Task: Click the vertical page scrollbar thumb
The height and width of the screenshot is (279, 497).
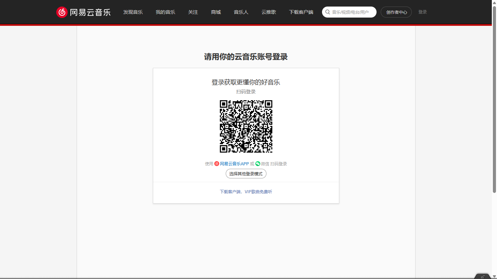Action: point(494,99)
